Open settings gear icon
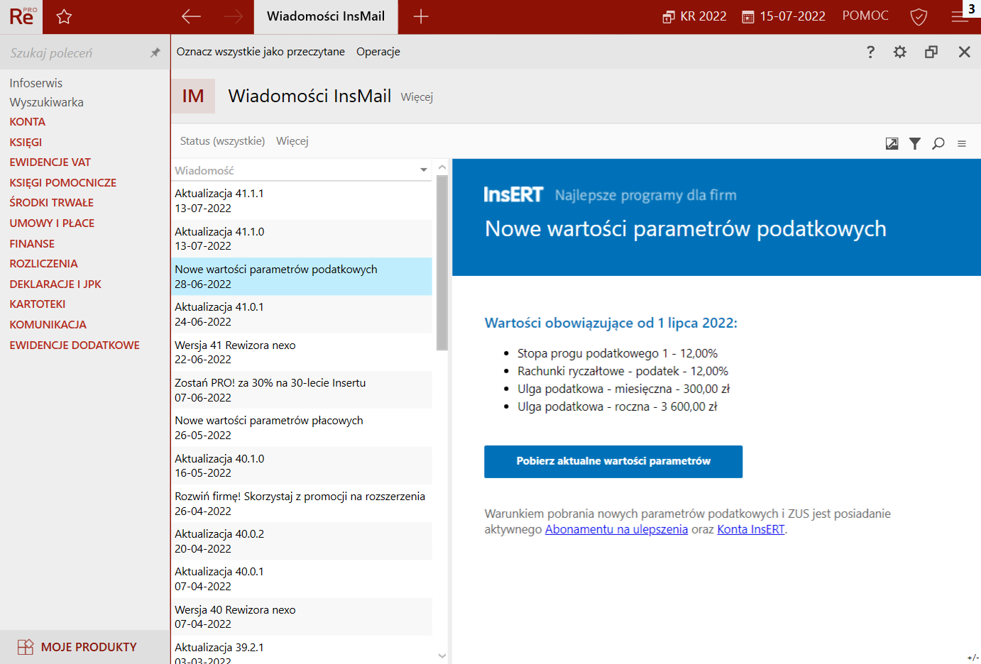The image size is (981, 664). 899,52
